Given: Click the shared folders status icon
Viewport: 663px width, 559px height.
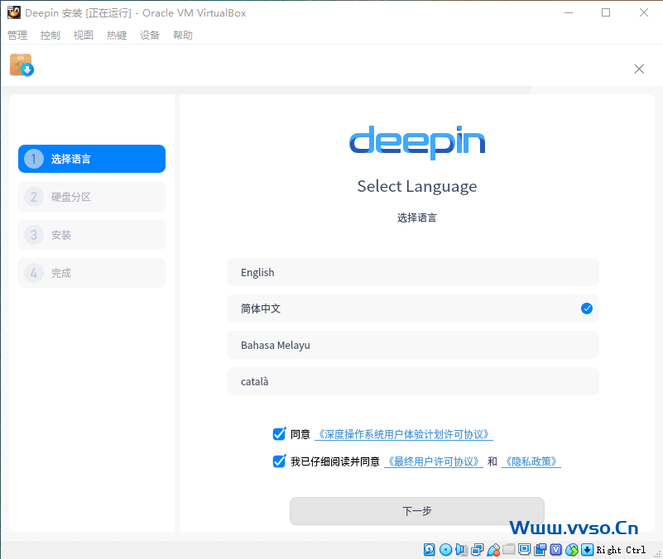Looking at the screenshot, I should [x=509, y=550].
